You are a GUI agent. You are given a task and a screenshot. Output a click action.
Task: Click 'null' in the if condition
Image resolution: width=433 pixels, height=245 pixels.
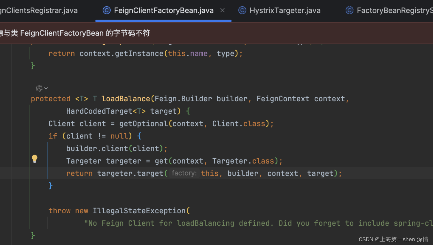[x=119, y=136]
